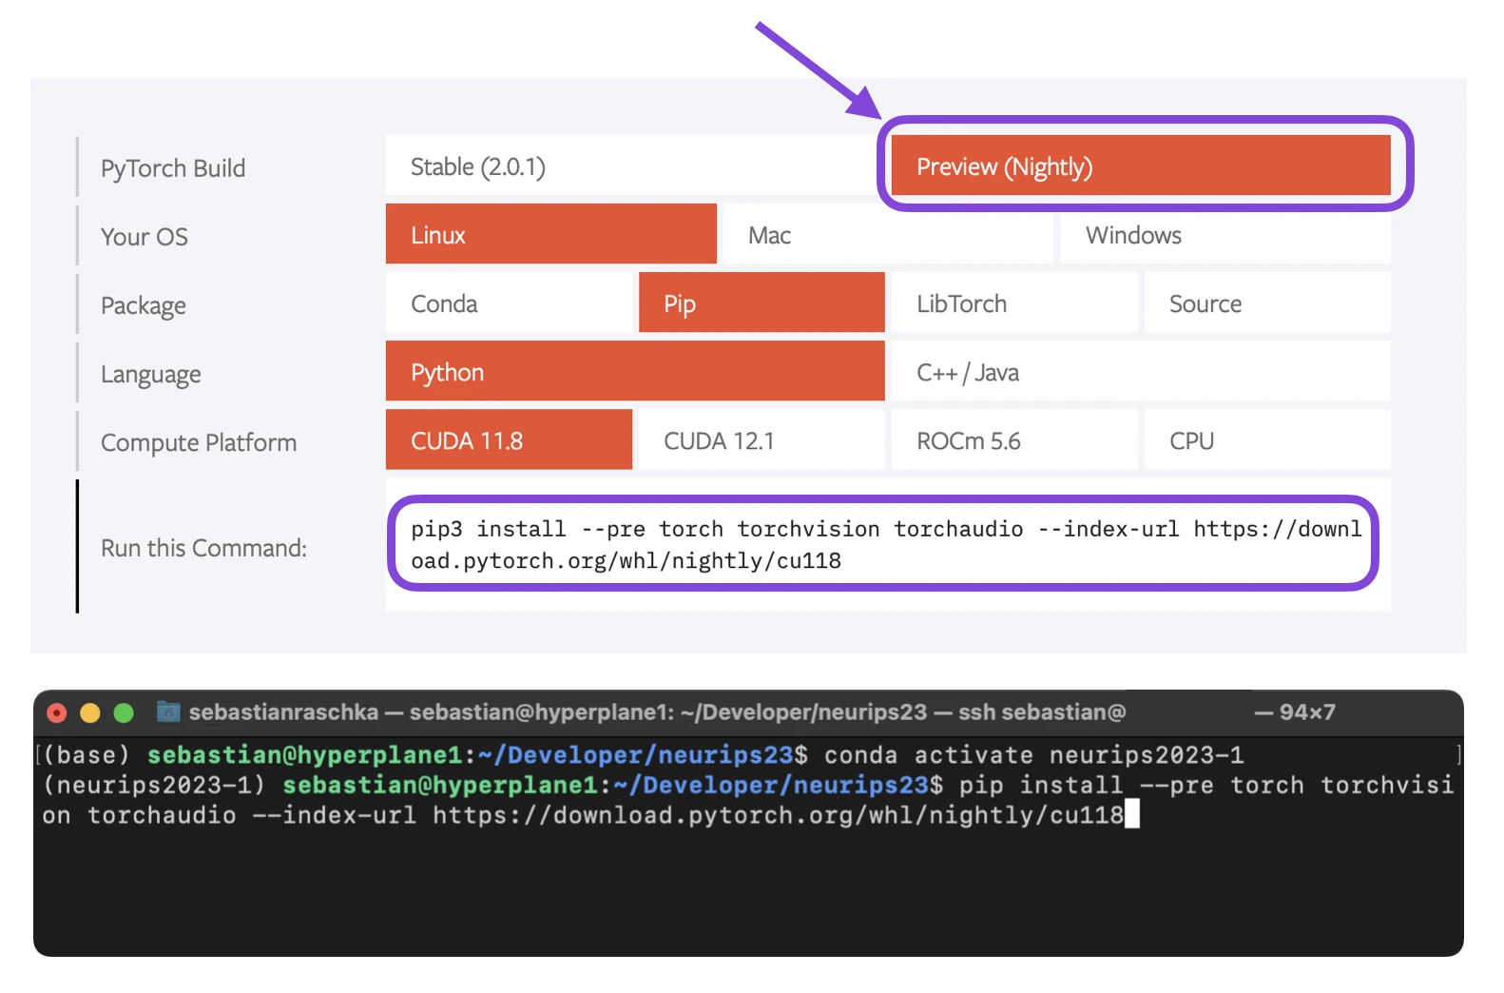
Task: Select the LibTorch package option
Action: click(x=1014, y=302)
